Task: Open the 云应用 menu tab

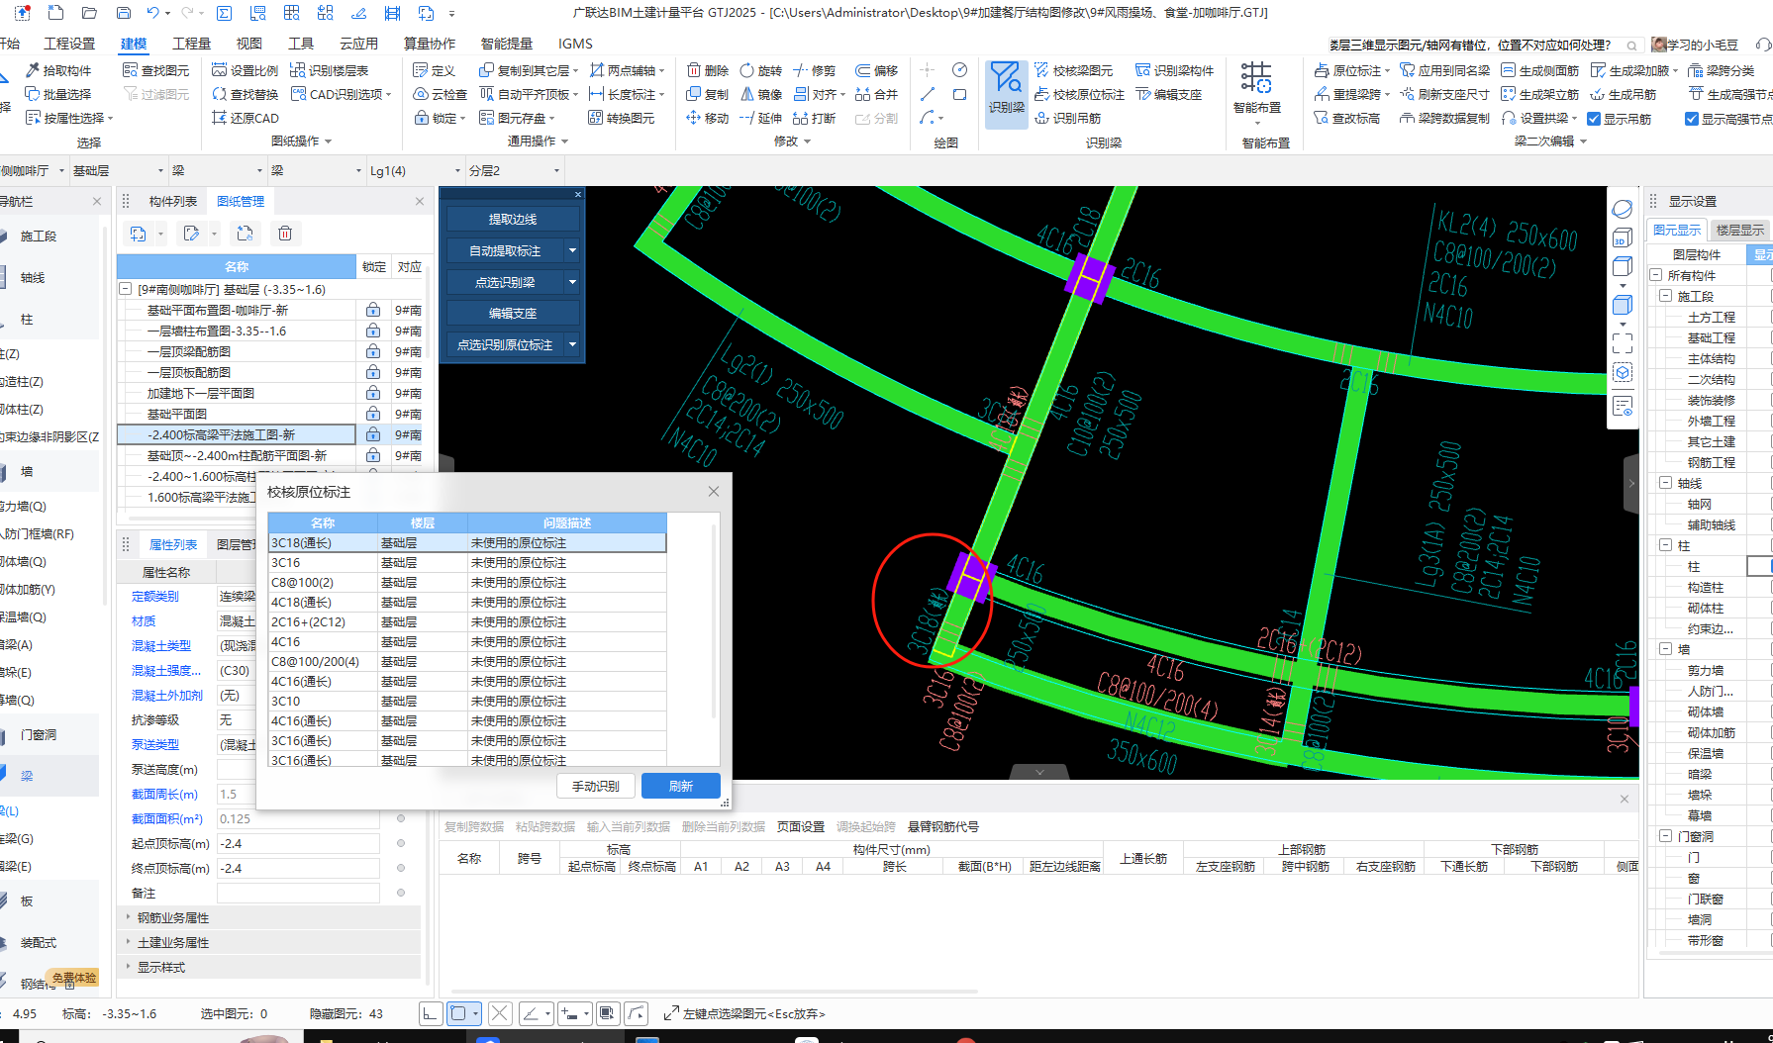Action: [x=358, y=44]
